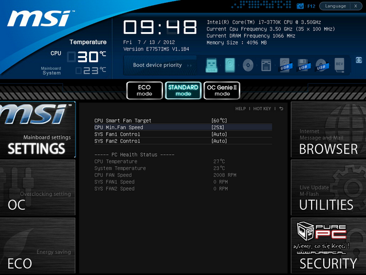Select the SYS Fan1 Control row label
366x275 pixels.
(117, 134)
